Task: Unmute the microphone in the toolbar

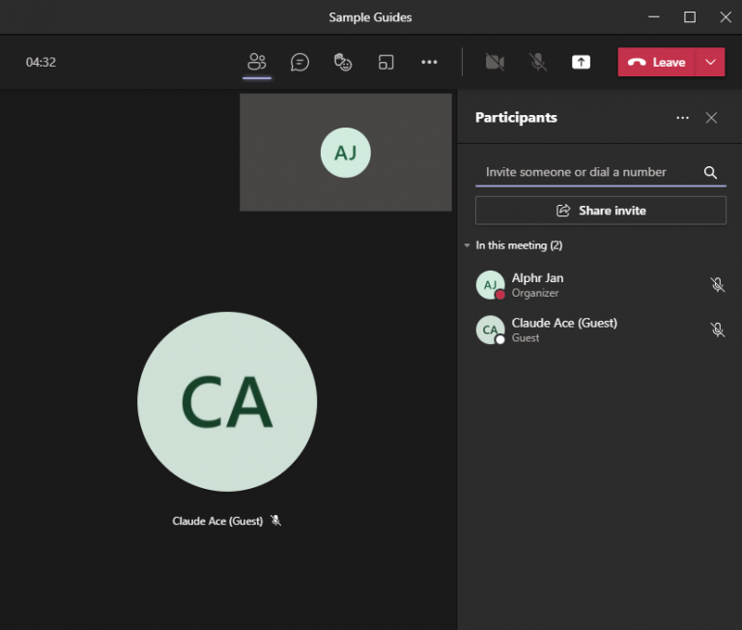Action: [x=538, y=62]
